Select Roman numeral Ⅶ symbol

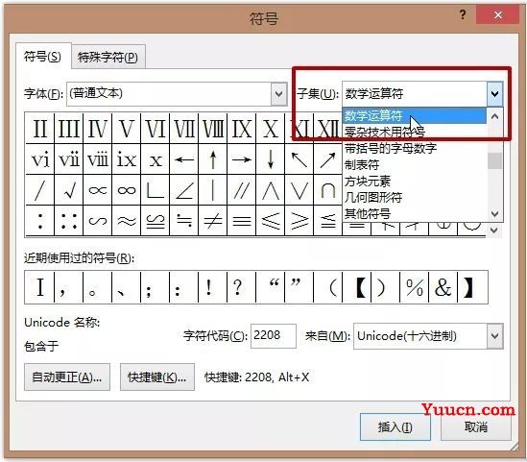184,129
